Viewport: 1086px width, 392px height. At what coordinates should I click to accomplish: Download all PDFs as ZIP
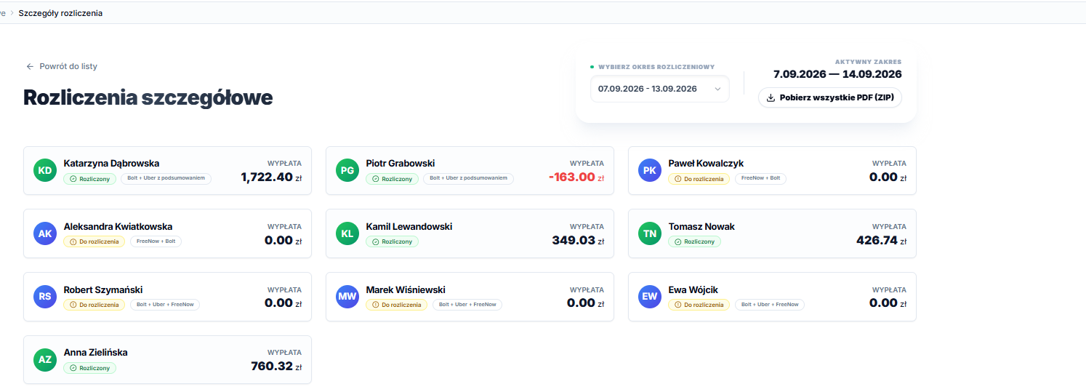[830, 97]
